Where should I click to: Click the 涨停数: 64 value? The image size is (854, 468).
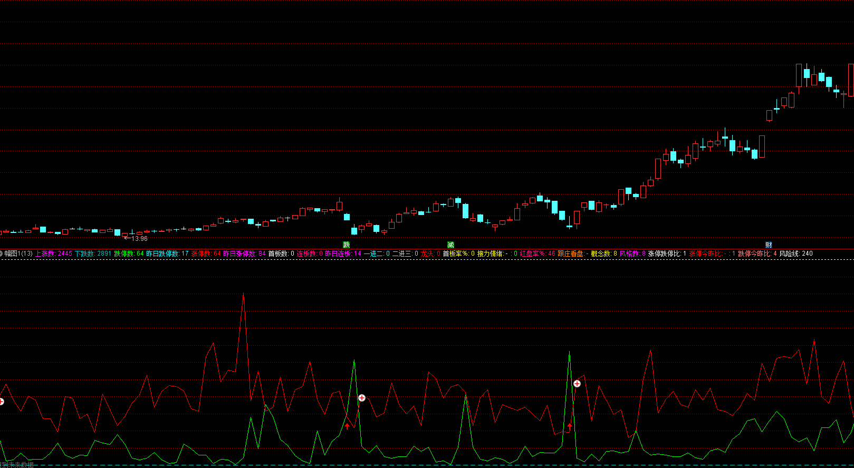206,253
